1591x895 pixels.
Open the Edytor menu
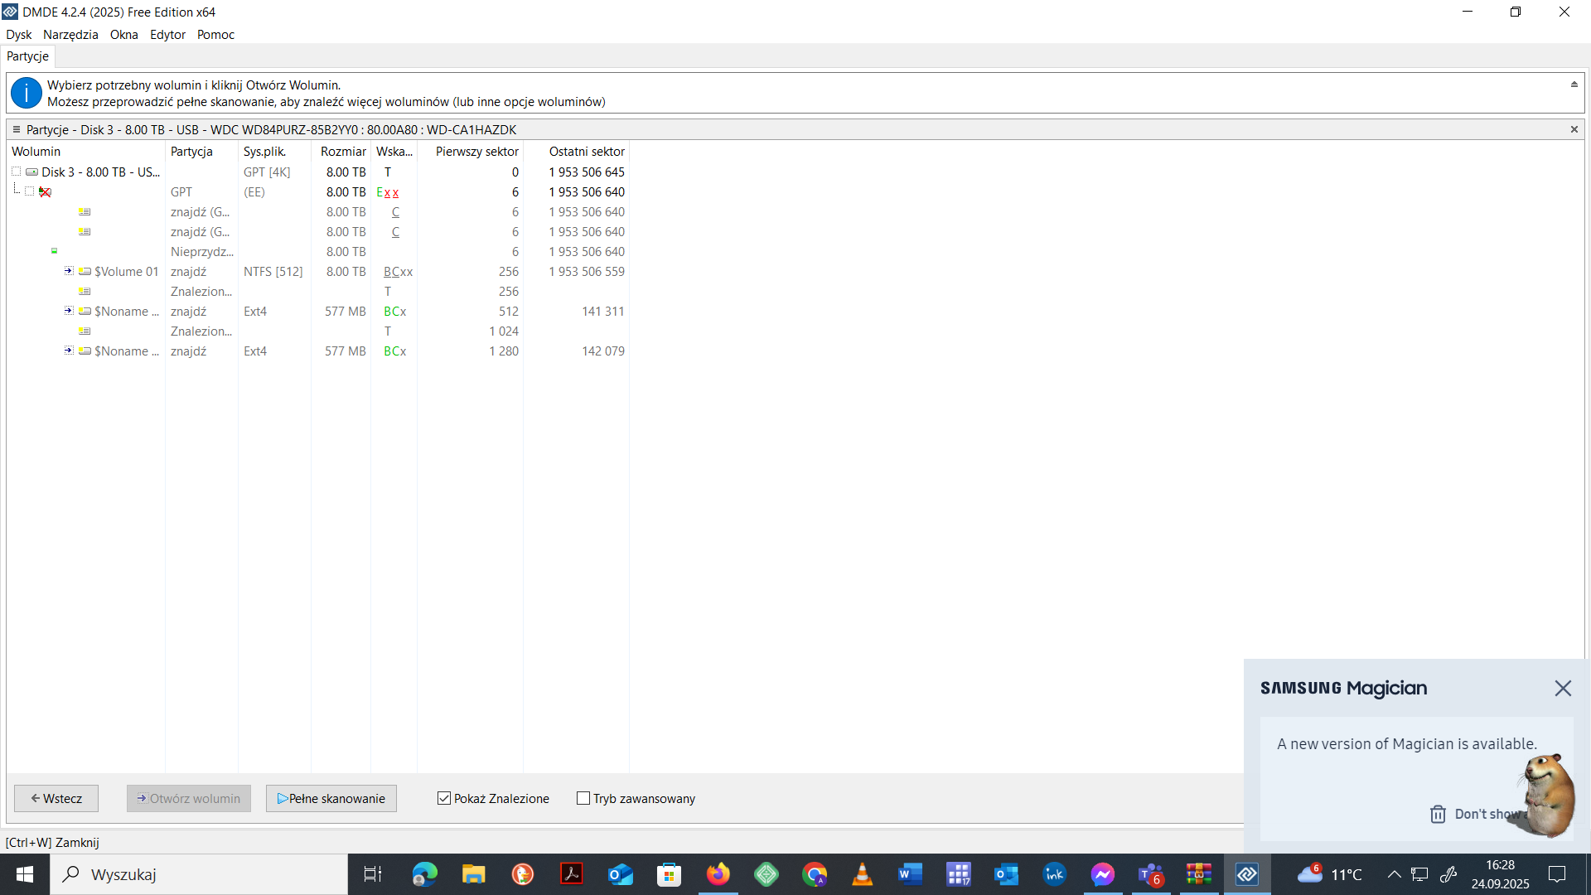tap(167, 35)
